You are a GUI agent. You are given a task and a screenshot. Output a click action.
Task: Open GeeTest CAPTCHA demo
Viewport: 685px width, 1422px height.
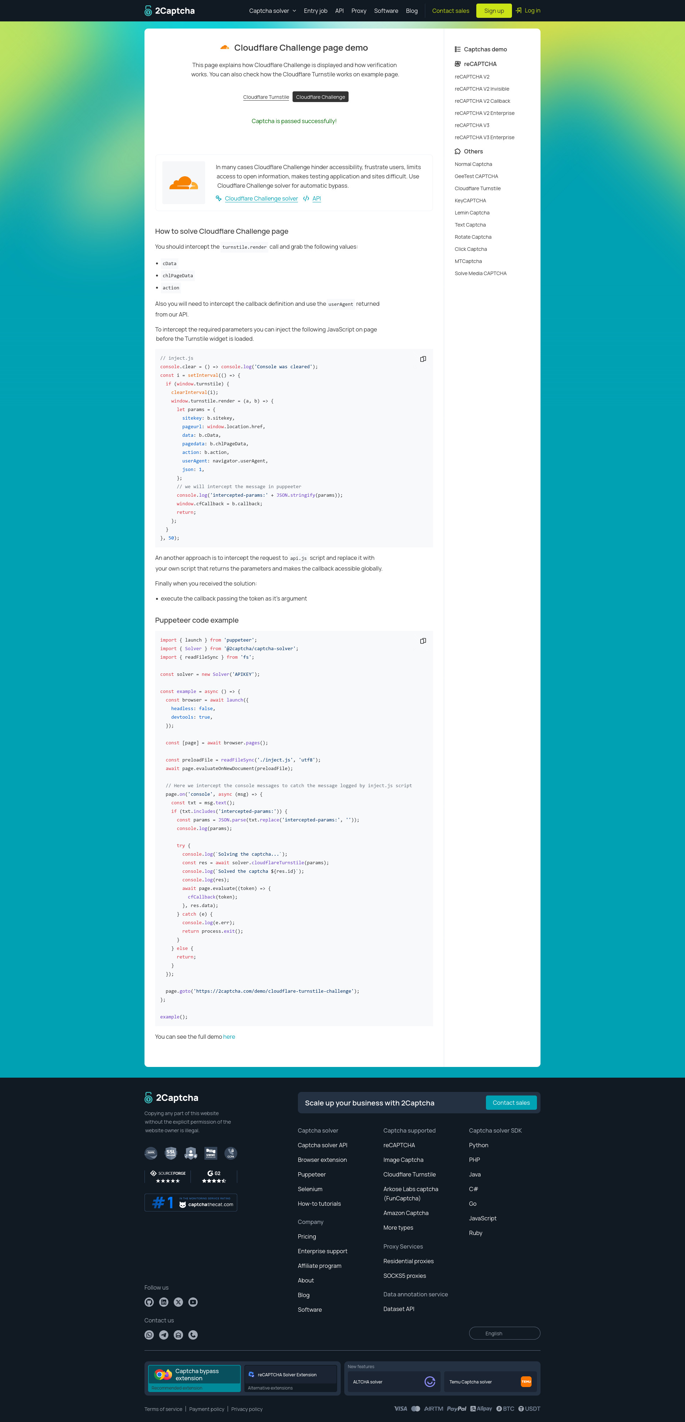[x=476, y=176]
